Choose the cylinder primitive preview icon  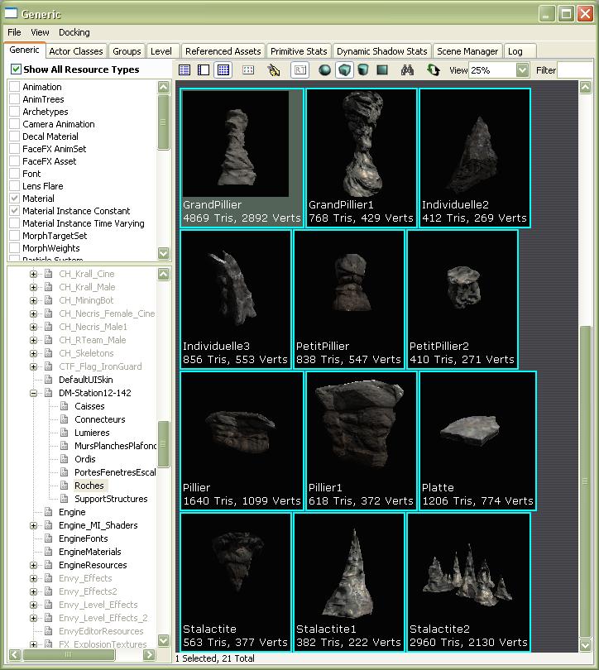click(362, 70)
